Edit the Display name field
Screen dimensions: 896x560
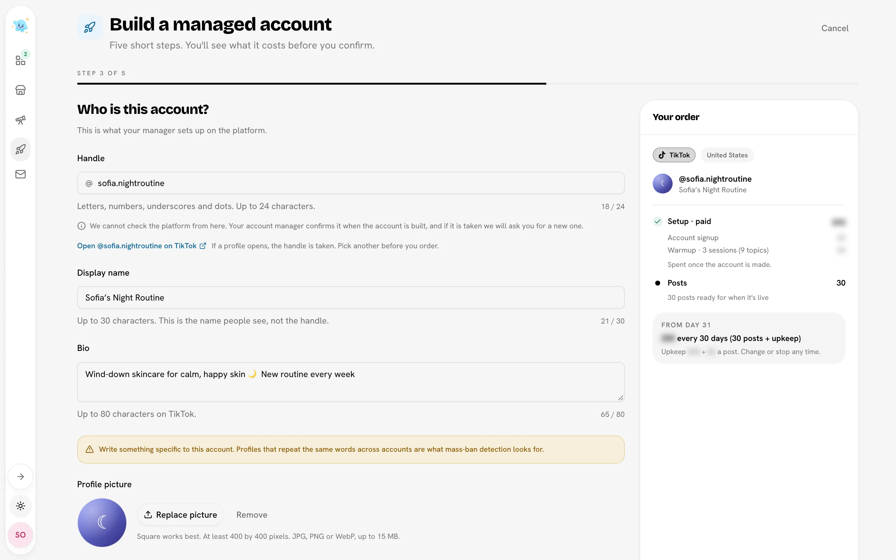tap(351, 297)
